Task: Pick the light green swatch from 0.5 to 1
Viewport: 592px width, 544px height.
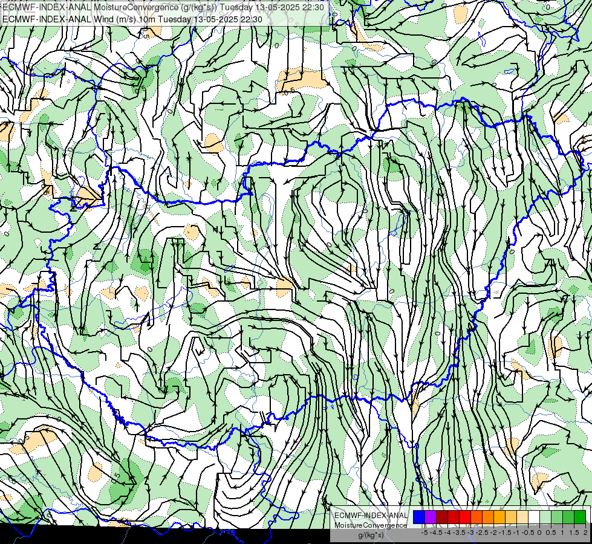Action: [x=557, y=517]
